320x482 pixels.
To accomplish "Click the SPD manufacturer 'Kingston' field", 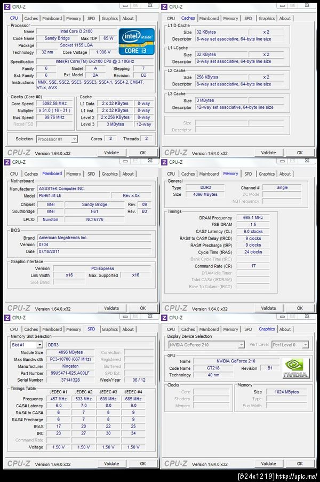I will tap(70, 366).
